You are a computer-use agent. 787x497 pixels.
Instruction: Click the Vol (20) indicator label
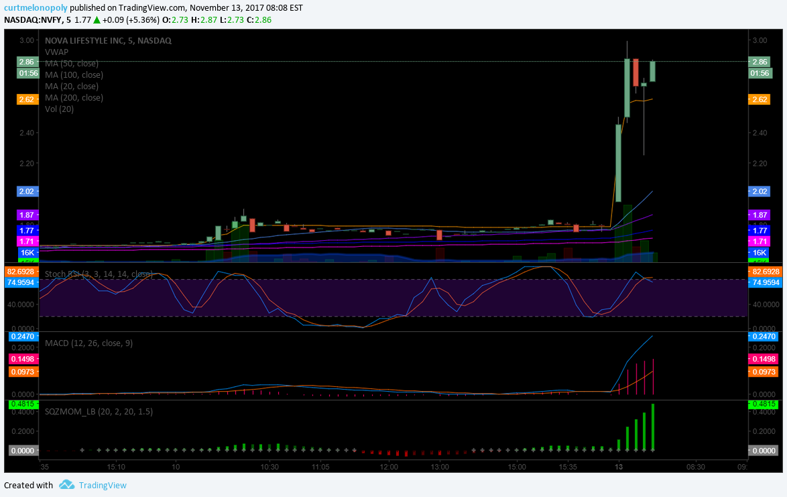click(x=59, y=109)
